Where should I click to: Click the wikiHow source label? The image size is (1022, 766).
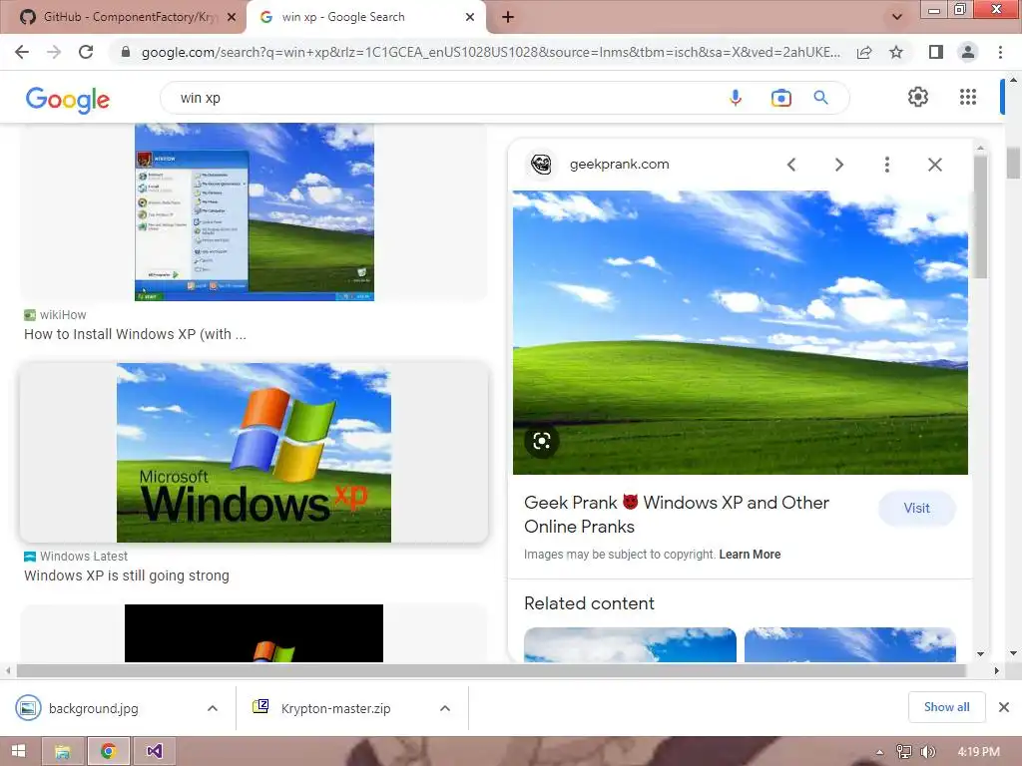pos(63,315)
